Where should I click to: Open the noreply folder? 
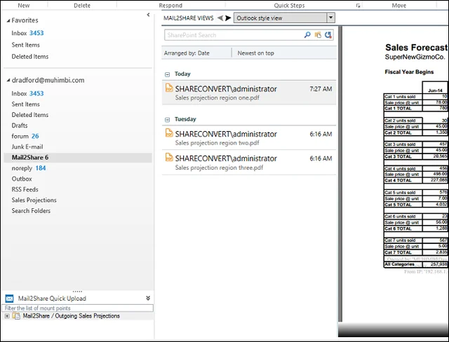28,168
